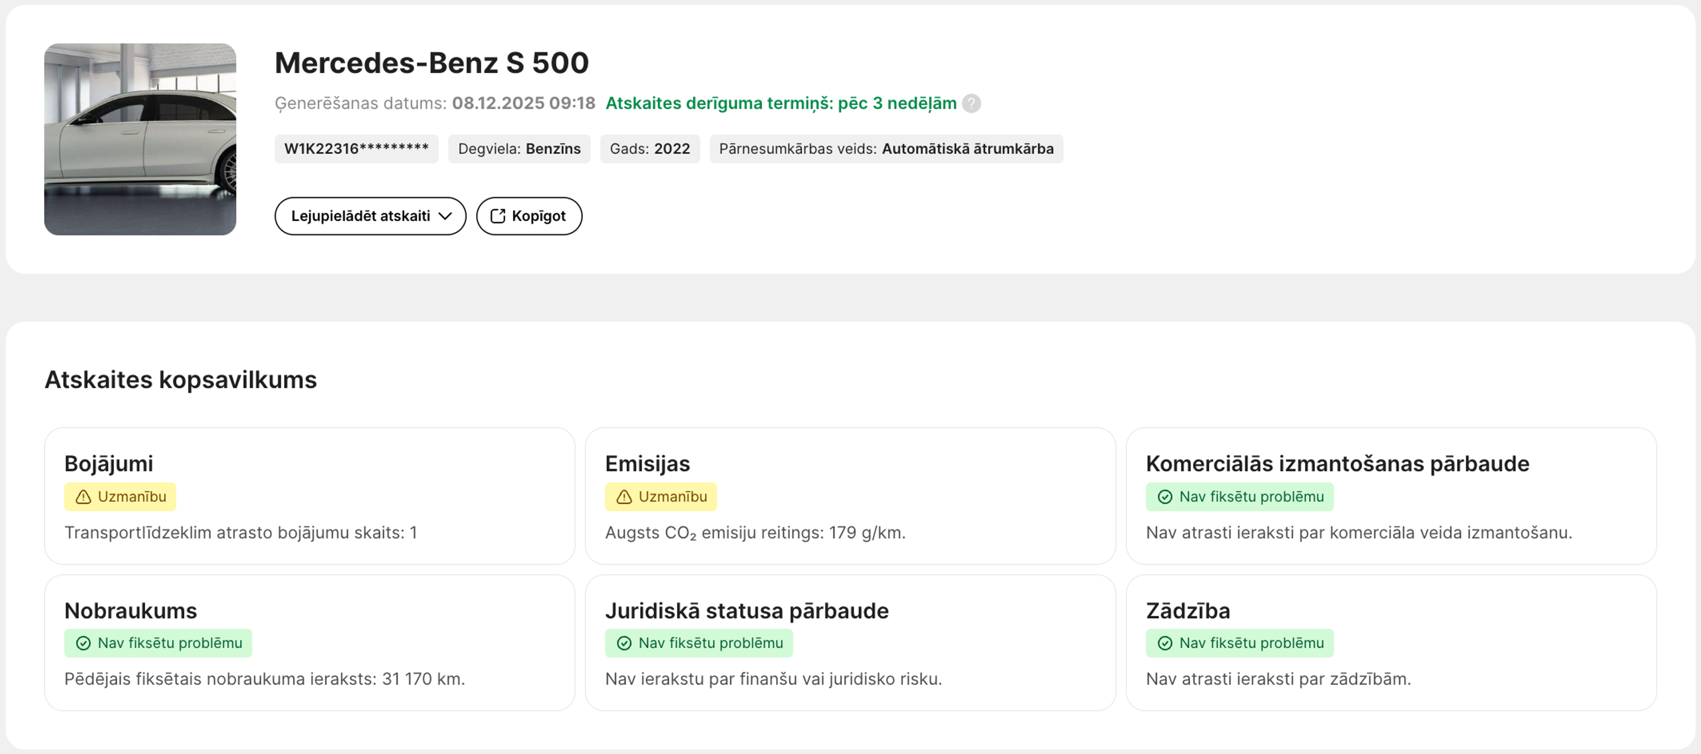
Task: Click the text 'Augsts CO₂ emisiju reitings: 179 g/km.'
Action: pyautogui.click(x=755, y=533)
